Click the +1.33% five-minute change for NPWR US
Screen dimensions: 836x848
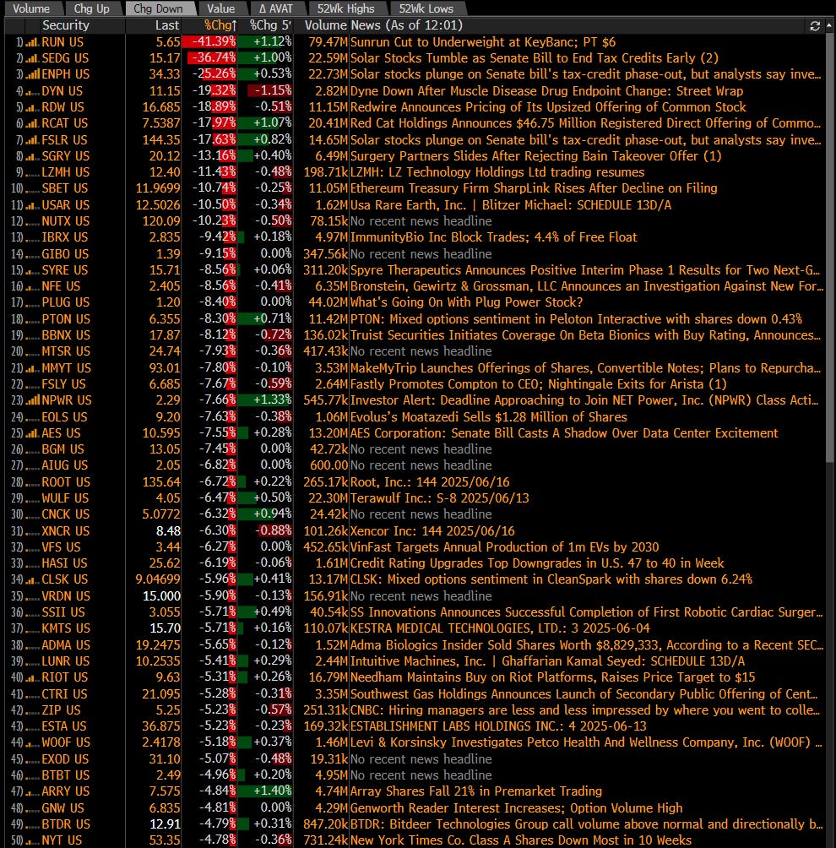tap(267, 400)
